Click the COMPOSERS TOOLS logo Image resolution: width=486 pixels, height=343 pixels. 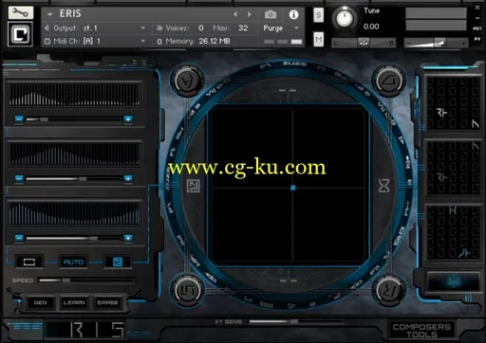coord(421,330)
